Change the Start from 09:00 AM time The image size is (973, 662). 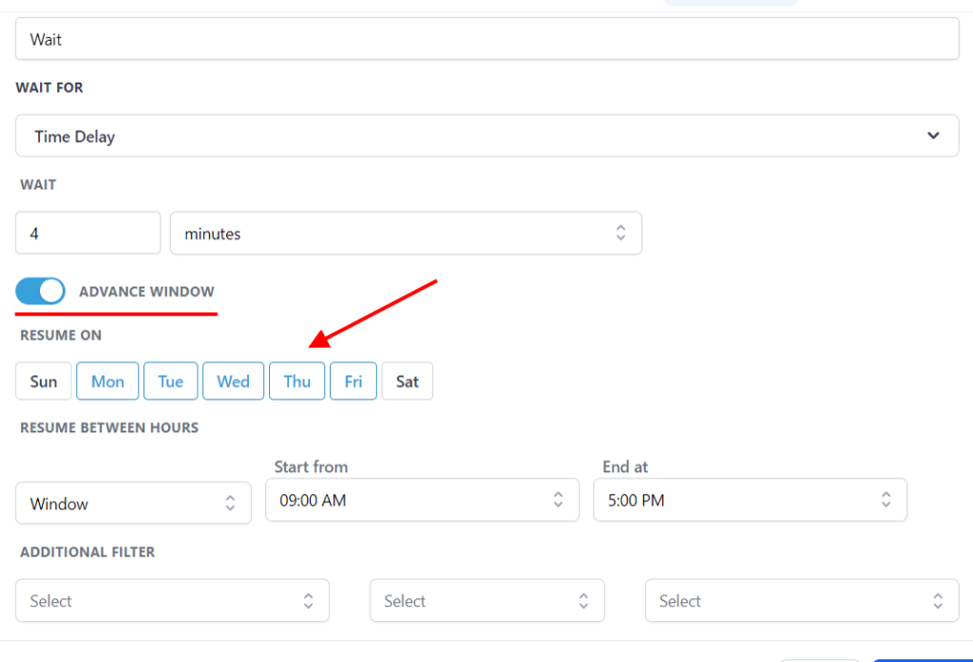click(422, 500)
